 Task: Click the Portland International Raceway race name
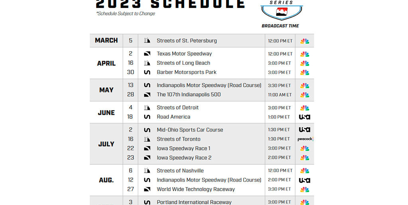pos(194,202)
